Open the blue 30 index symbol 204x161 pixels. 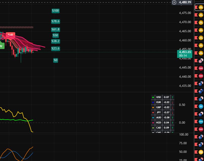pos(201,107)
